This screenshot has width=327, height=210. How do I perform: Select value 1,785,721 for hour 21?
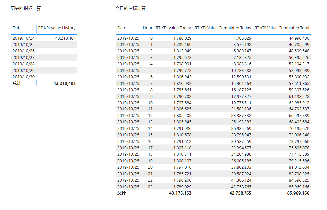coord(182,174)
